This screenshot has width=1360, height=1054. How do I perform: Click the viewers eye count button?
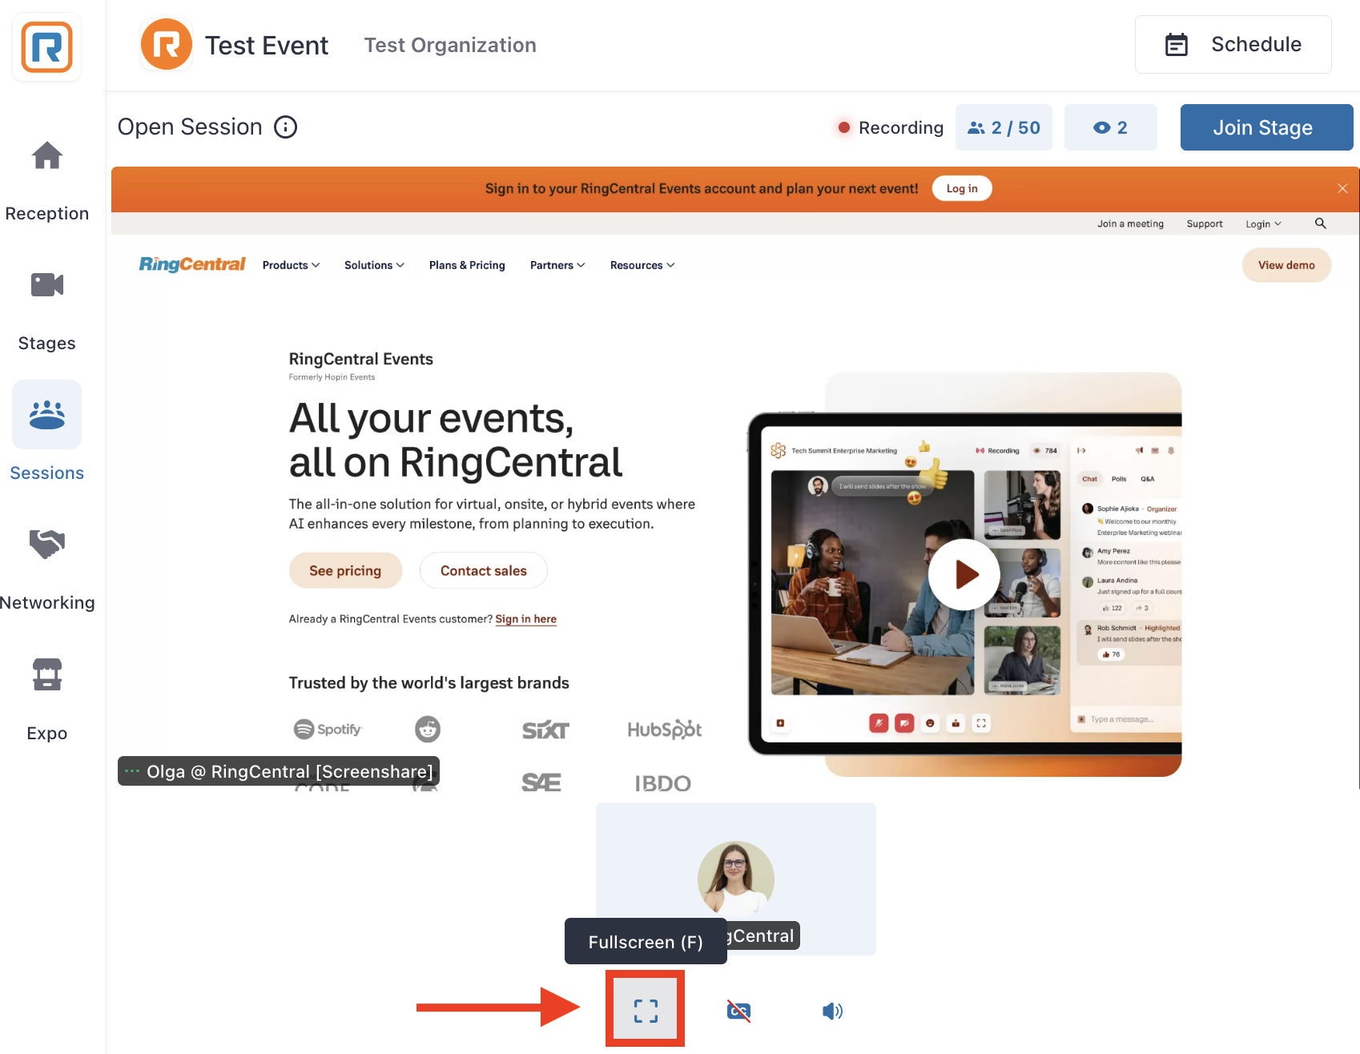1111,127
